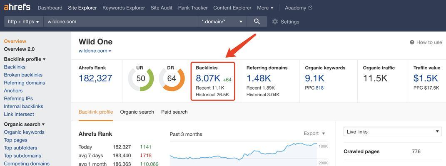The height and width of the screenshot is (166, 446).
Task: Open Top subfolders in the sidebar
Action: coord(20,148)
